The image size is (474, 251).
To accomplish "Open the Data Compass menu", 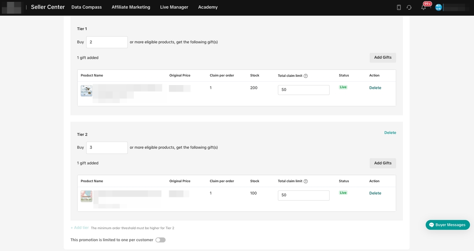I will 86,7.
